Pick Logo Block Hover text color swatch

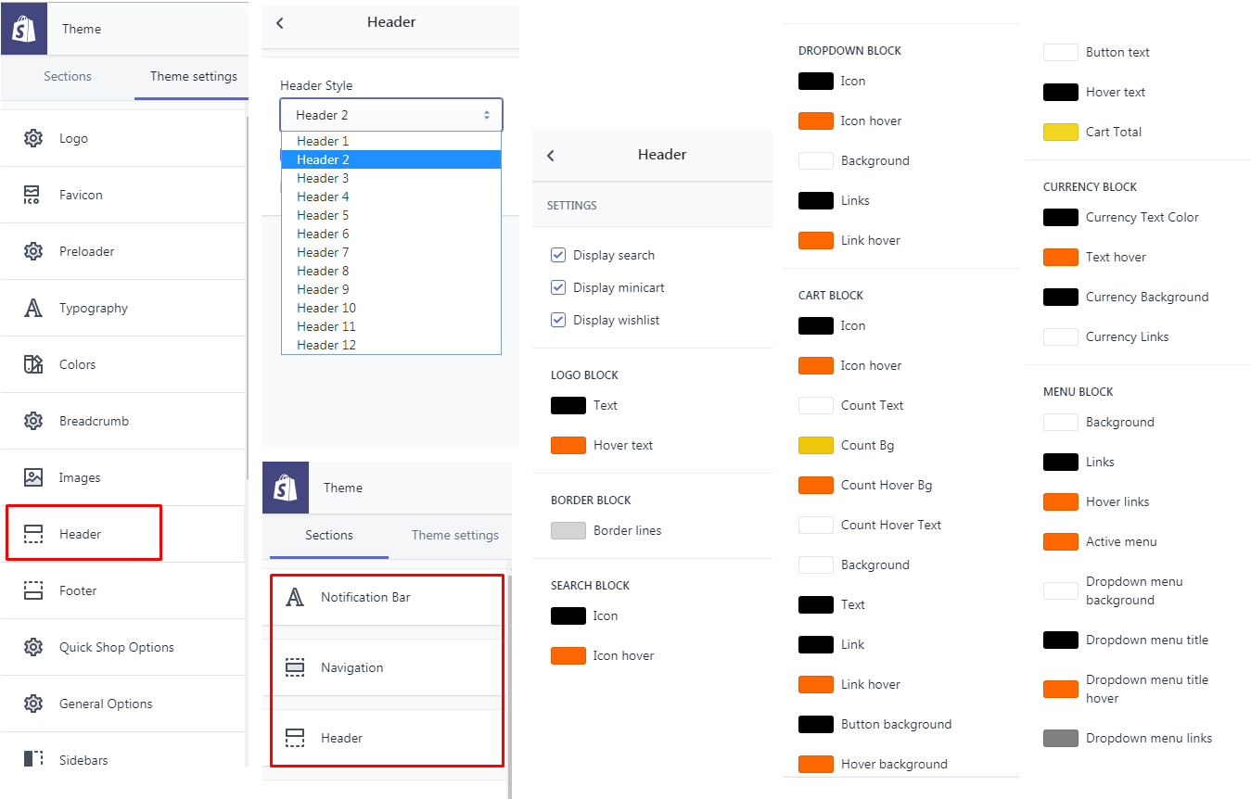(568, 445)
